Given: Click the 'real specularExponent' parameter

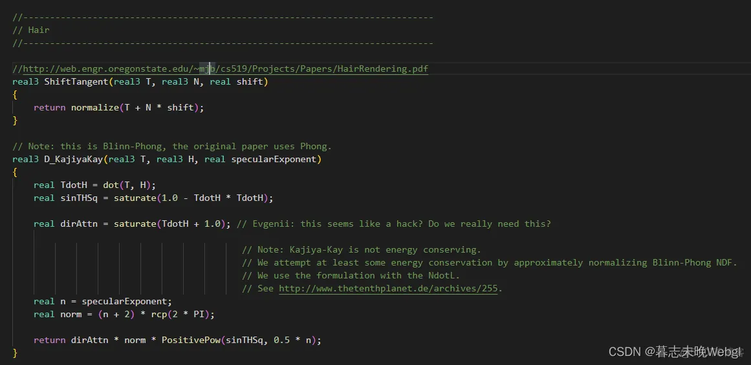Looking at the screenshot, I should [261, 160].
